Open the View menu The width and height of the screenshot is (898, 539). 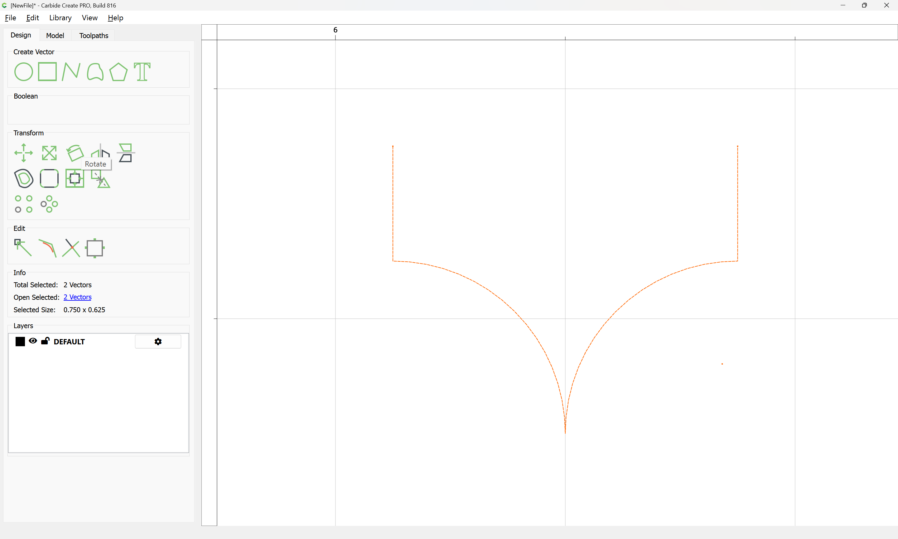pos(90,17)
